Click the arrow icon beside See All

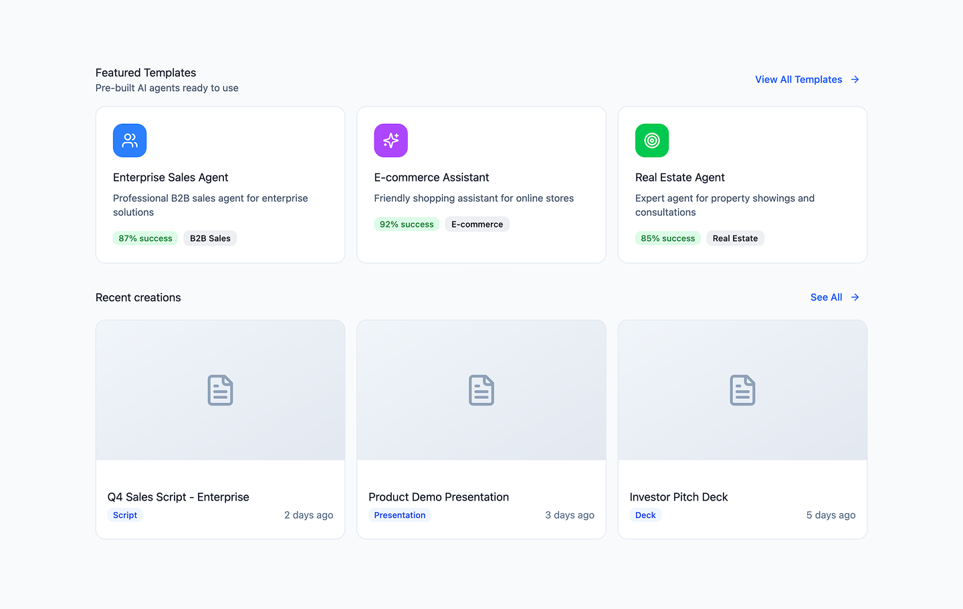855,297
